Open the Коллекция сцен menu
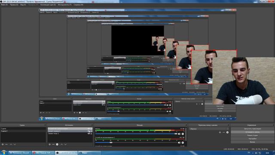 (x=48, y=5)
